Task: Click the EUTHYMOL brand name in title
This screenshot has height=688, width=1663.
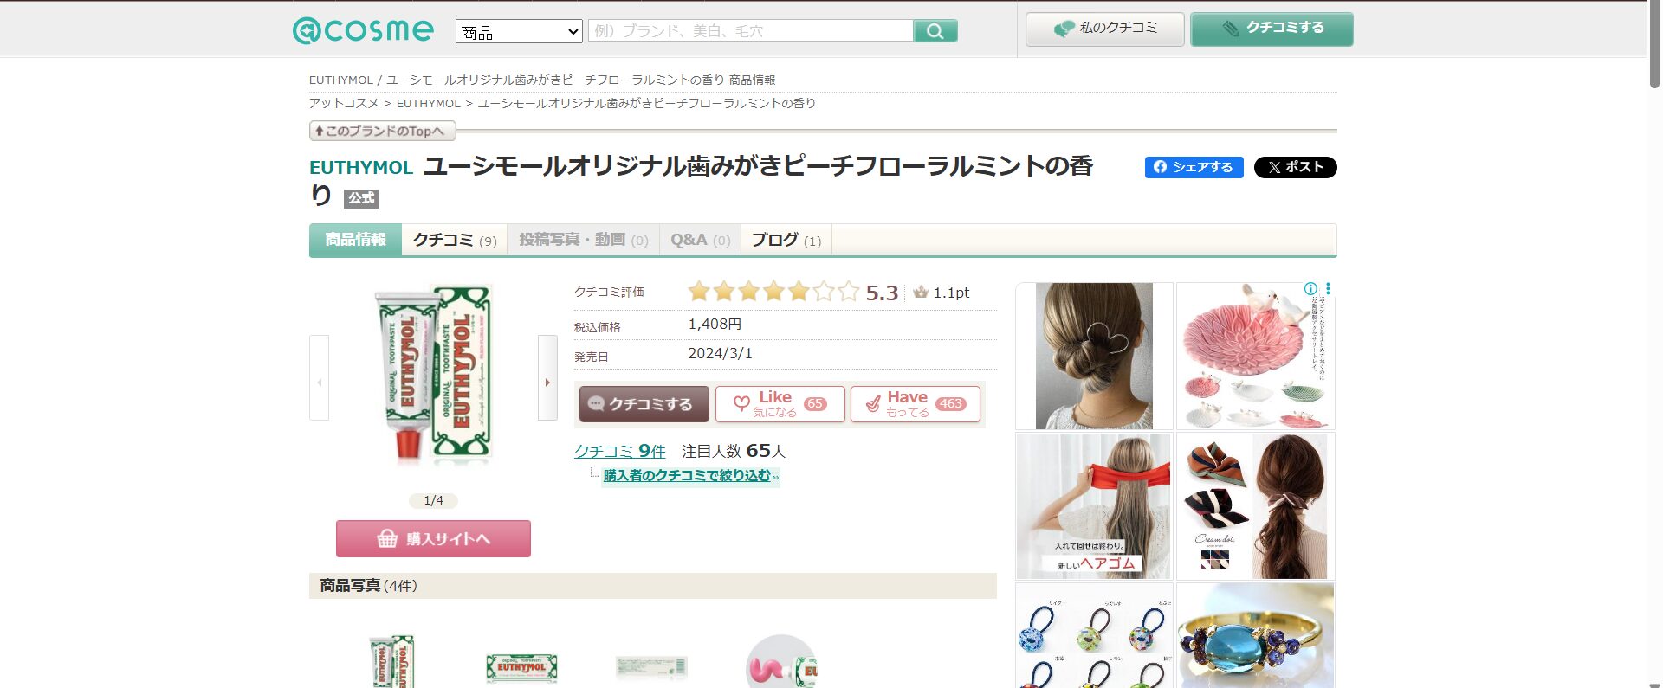Action: coord(361,167)
